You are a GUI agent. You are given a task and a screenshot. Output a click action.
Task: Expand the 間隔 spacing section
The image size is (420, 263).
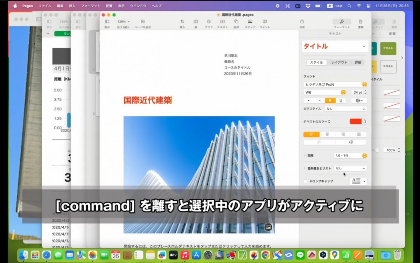click(x=304, y=155)
